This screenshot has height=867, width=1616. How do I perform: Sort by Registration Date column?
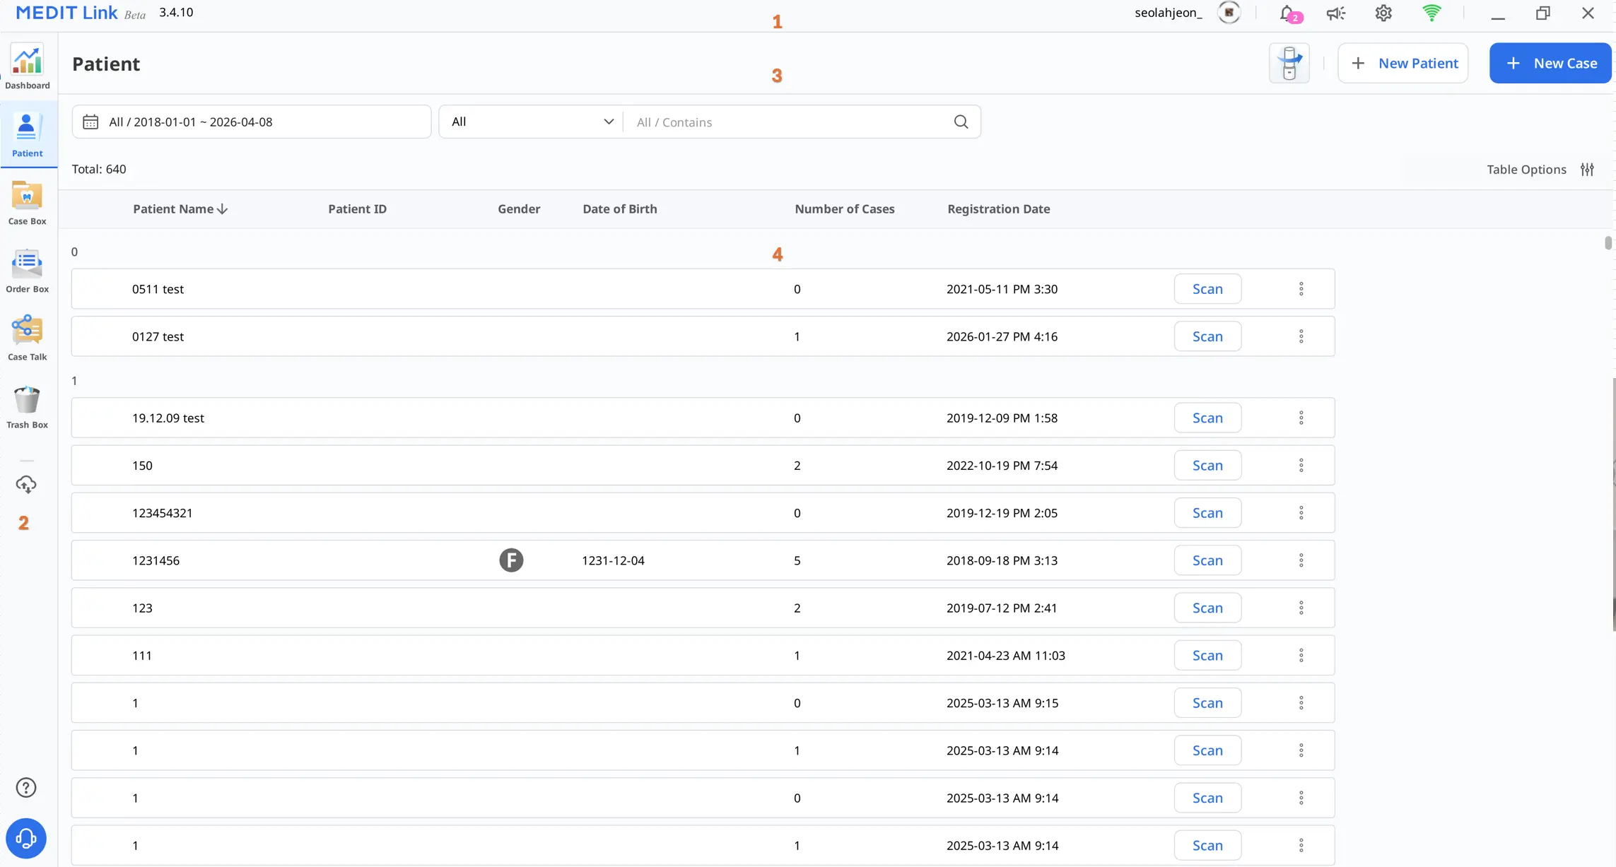coord(998,209)
